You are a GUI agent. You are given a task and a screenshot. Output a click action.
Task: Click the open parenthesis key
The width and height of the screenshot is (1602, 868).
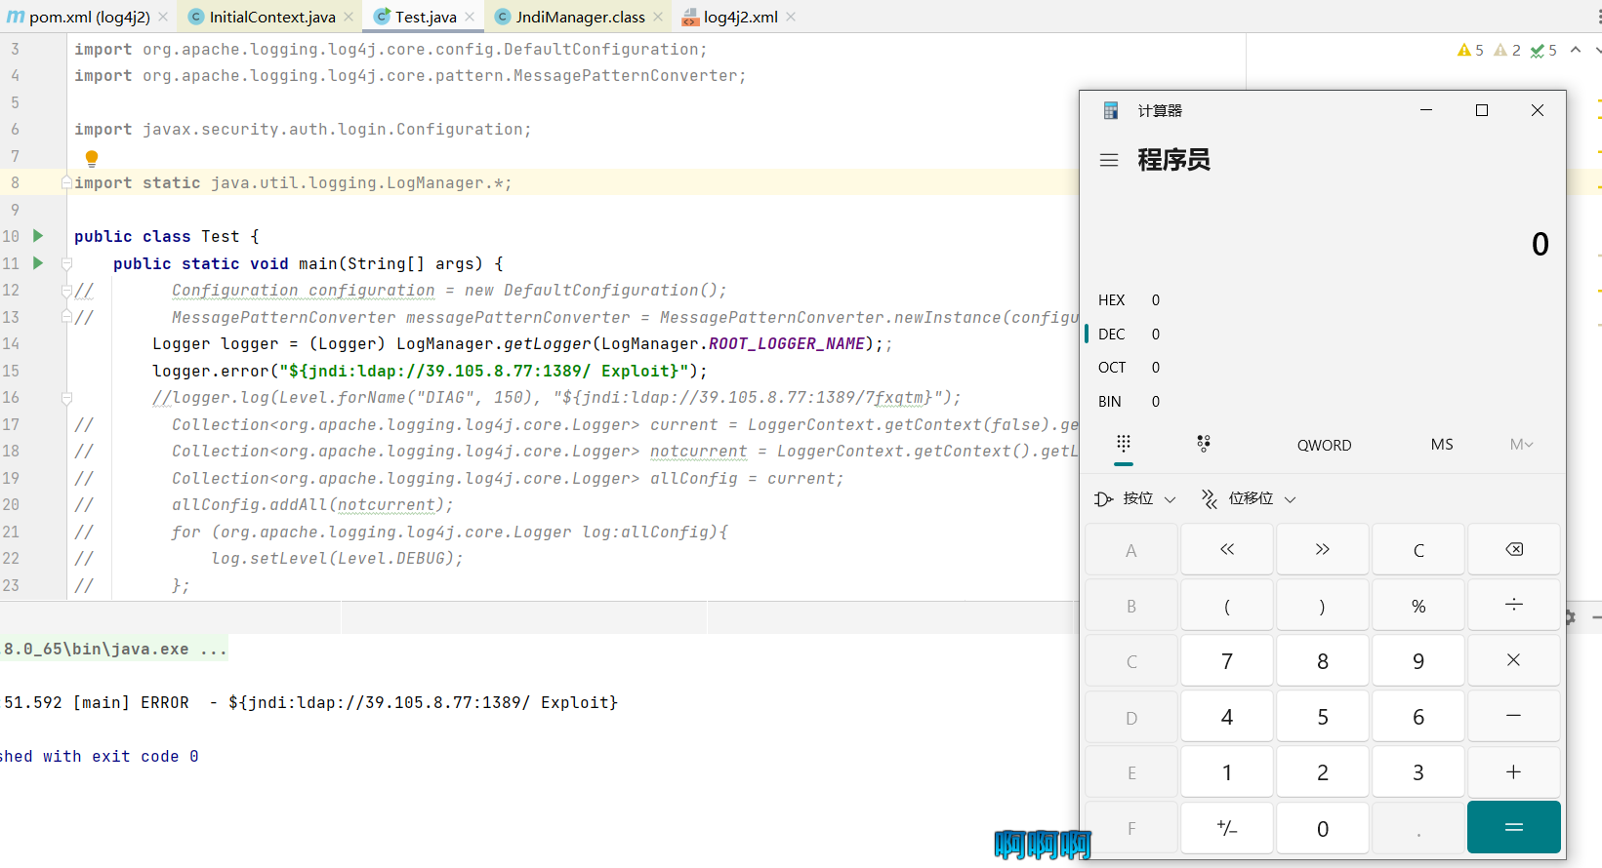point(1227,606)
